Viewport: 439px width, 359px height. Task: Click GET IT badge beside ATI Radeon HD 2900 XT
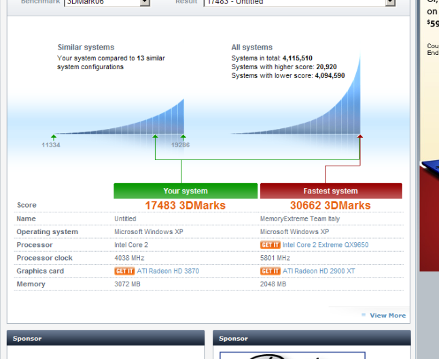click(x=270, y=271)
